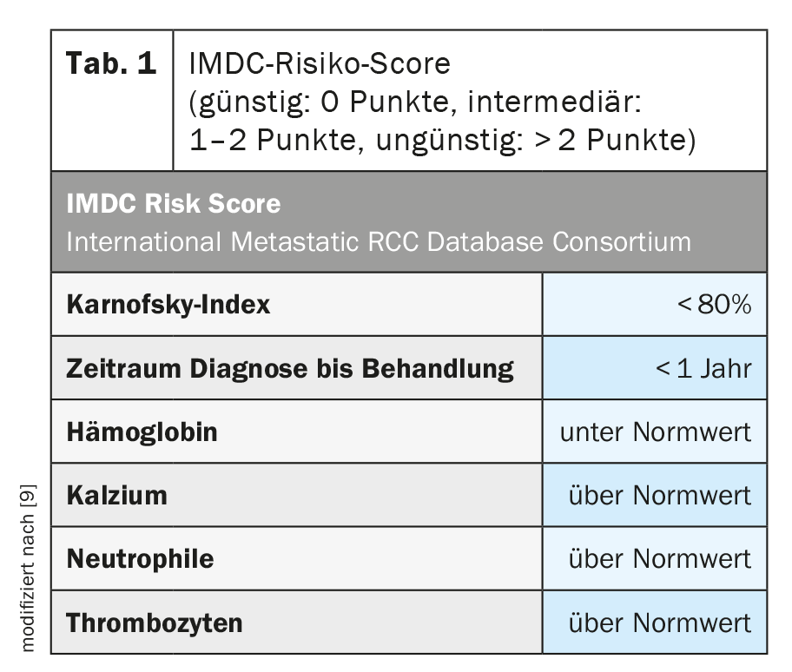Select Neutrophile's "über Normwert" cell
792x672 pixels.
click(x=659, y=558)
